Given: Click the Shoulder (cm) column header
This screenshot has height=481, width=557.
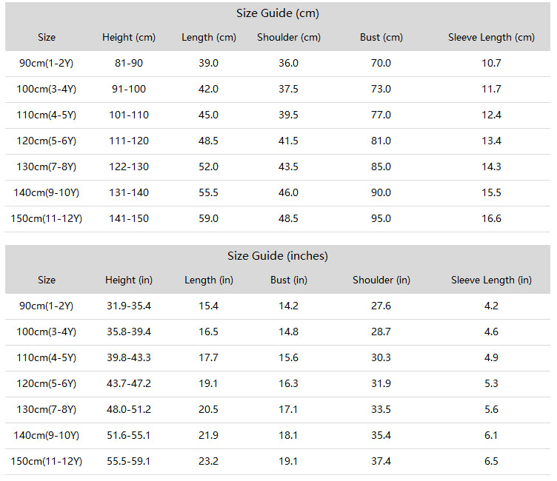Looking at the screenshot, I should click(288, 37).
